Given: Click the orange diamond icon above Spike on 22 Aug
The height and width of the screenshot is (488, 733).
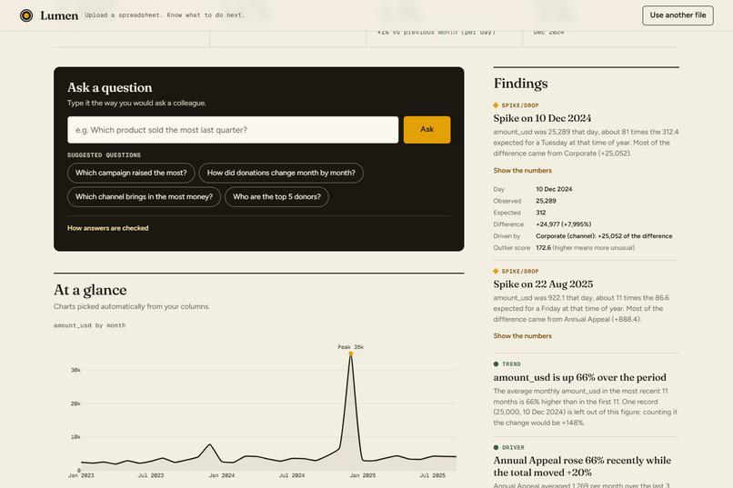Looking at the screenshot, I should [496, 271].
